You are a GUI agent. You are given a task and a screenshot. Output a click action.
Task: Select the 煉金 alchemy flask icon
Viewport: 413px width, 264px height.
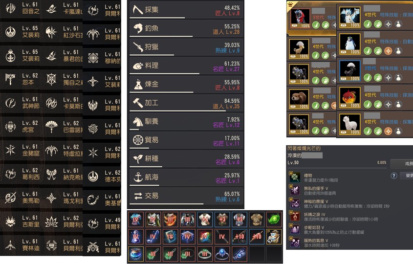138,84
